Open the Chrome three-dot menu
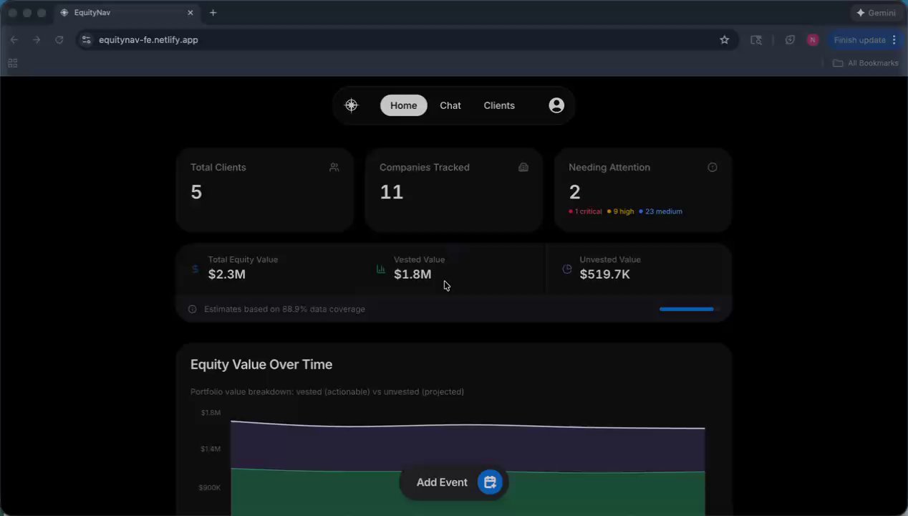The height and width of the screenshot is (516, 908). 894,40
